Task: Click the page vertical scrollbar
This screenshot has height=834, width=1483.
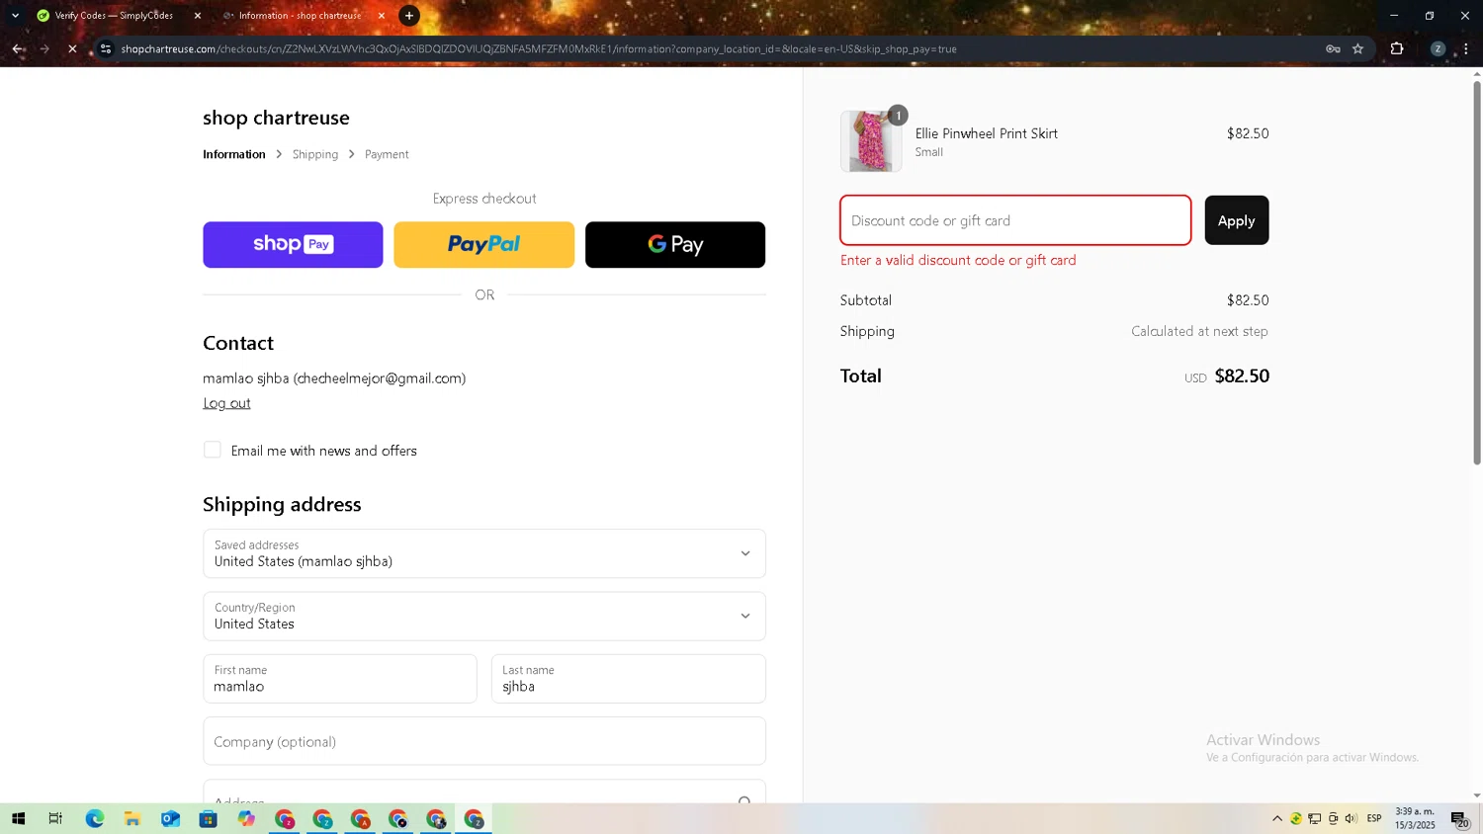Action: 1477,272
